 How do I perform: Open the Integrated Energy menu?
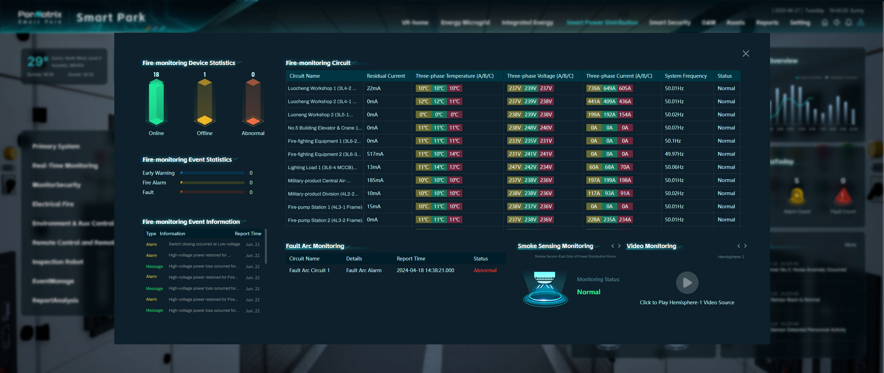[527, 22]
